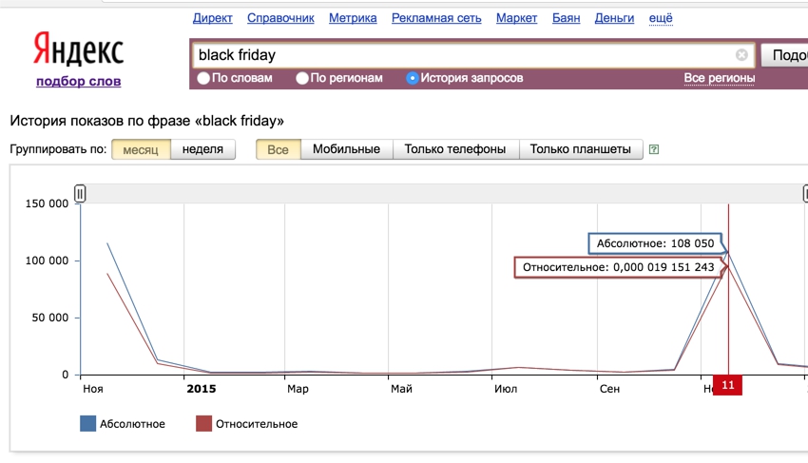This screenshot has width=808, height=463.
Task: Switch to 'Только планшеты' filter
Action: click(x=580, y=149)
